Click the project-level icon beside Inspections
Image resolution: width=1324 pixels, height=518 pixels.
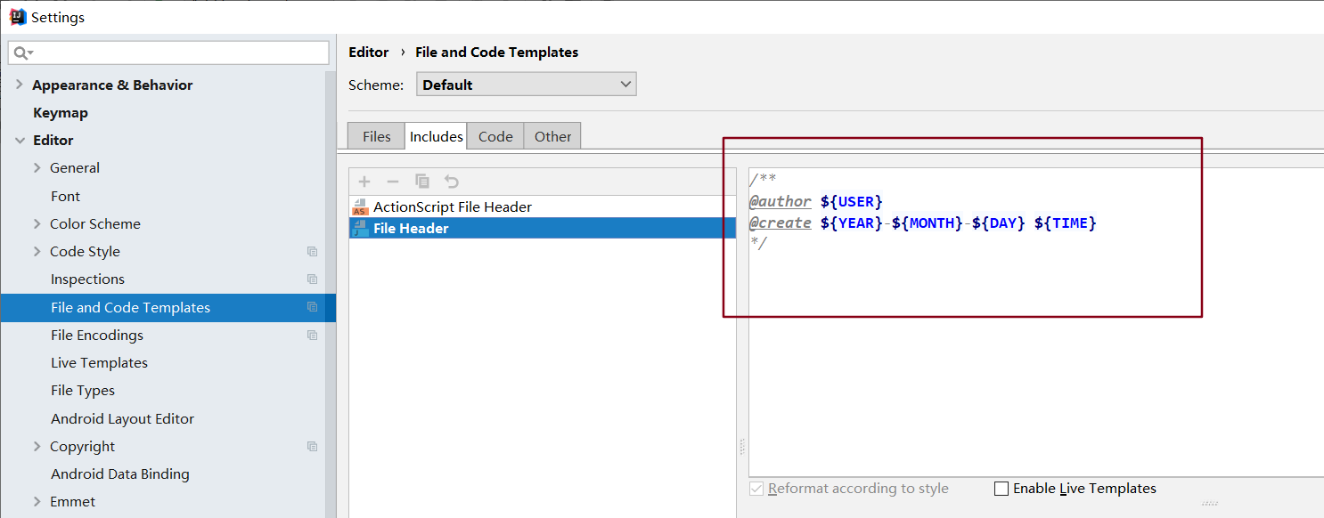coord(312,279)
